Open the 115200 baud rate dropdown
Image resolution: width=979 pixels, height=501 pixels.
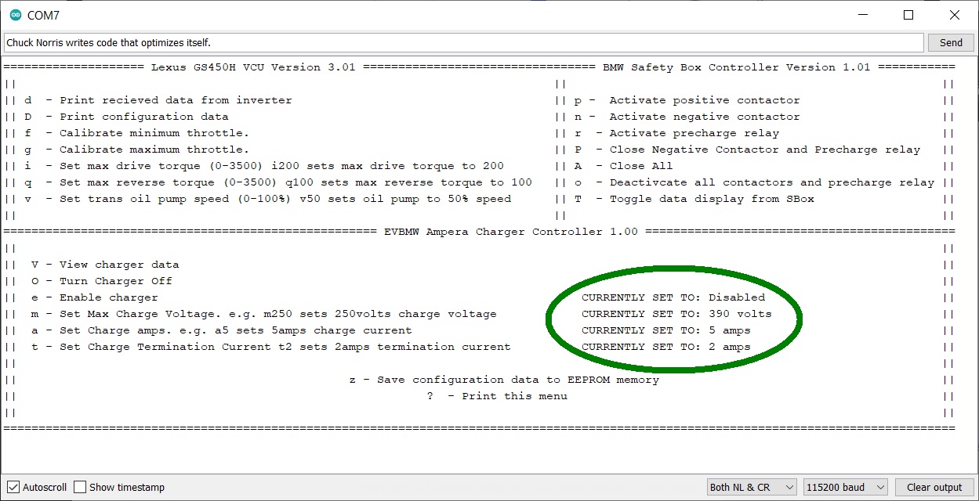(x=846, y=487)
